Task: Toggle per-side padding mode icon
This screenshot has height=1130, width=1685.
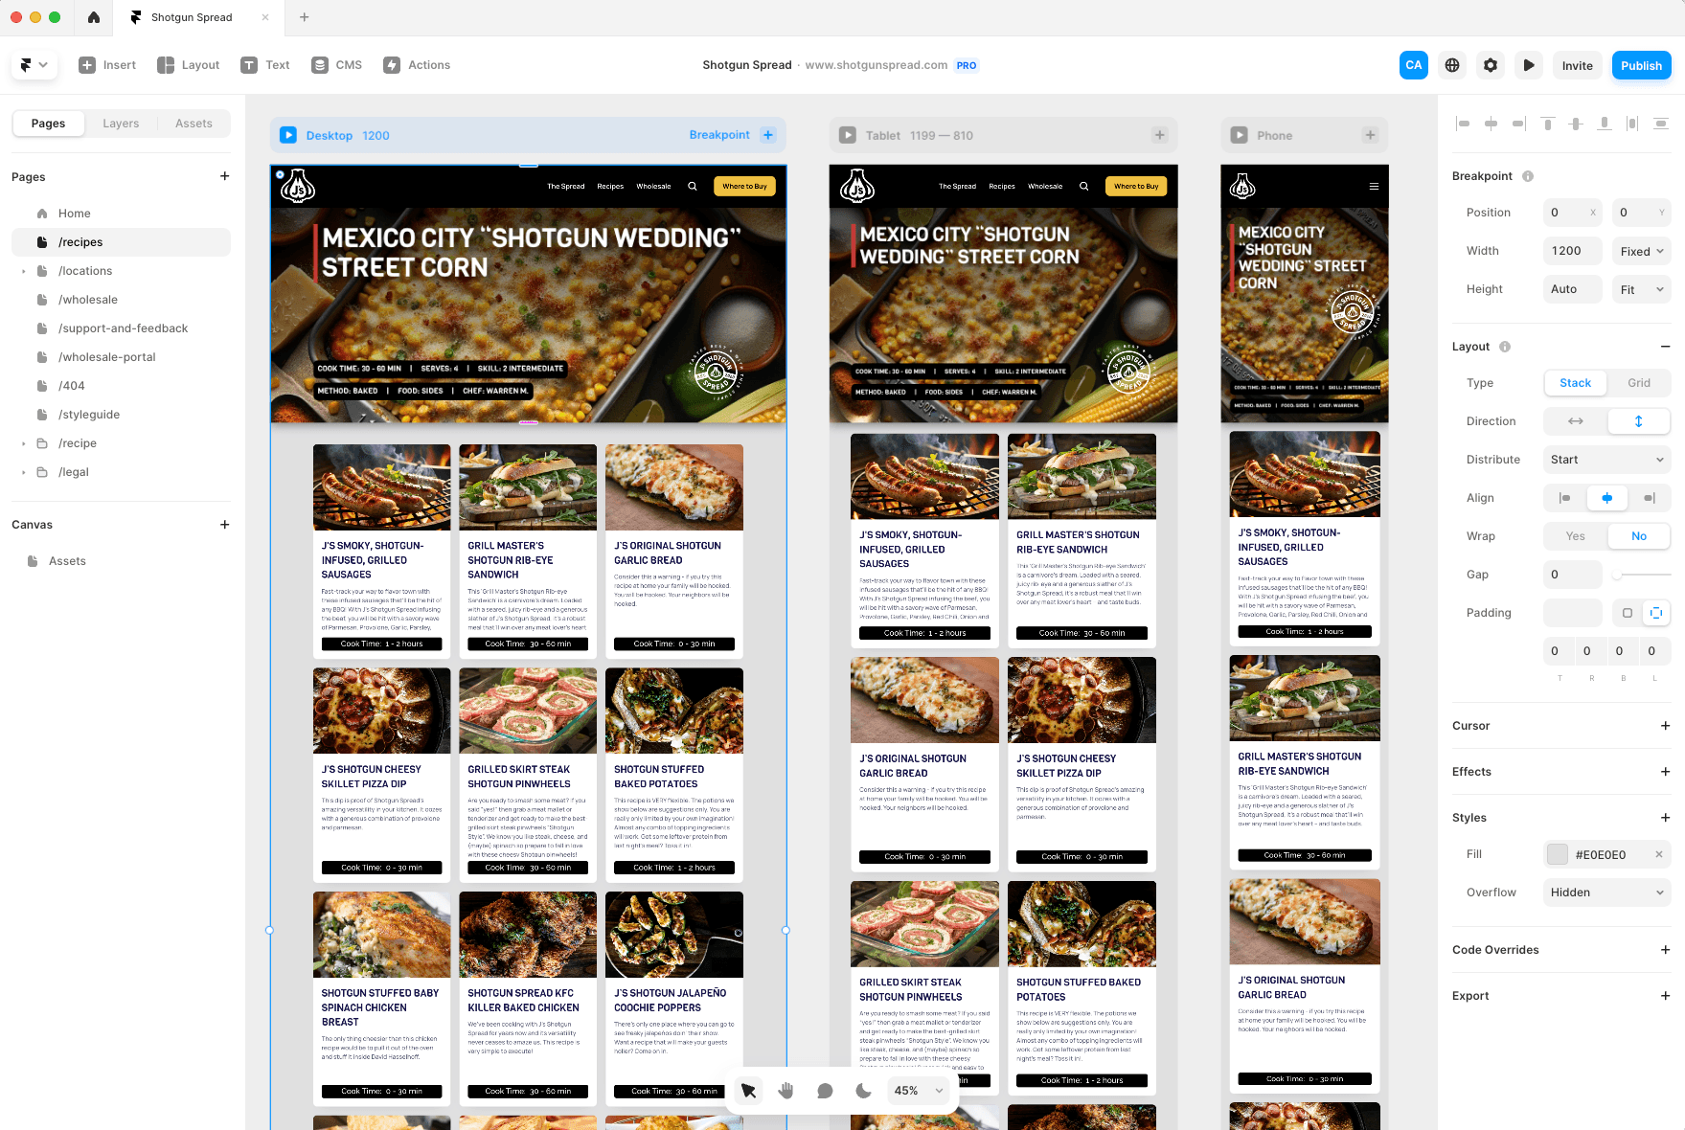Action: [1655, 613]
